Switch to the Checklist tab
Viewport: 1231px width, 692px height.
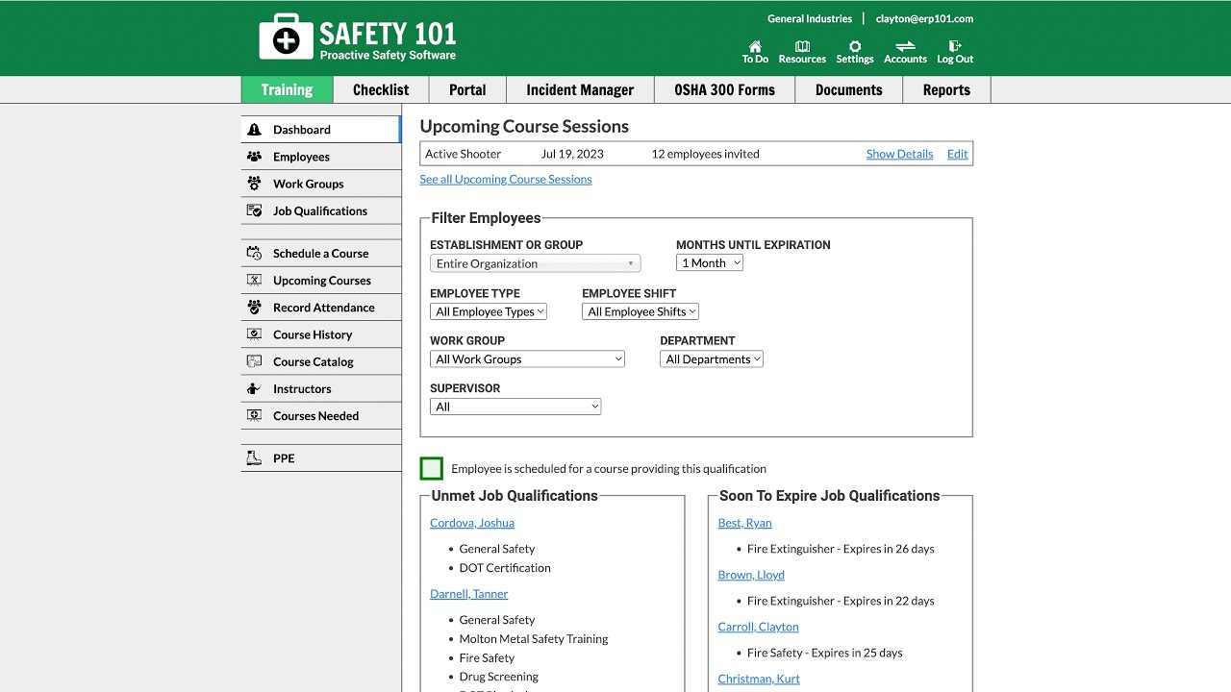381,89
